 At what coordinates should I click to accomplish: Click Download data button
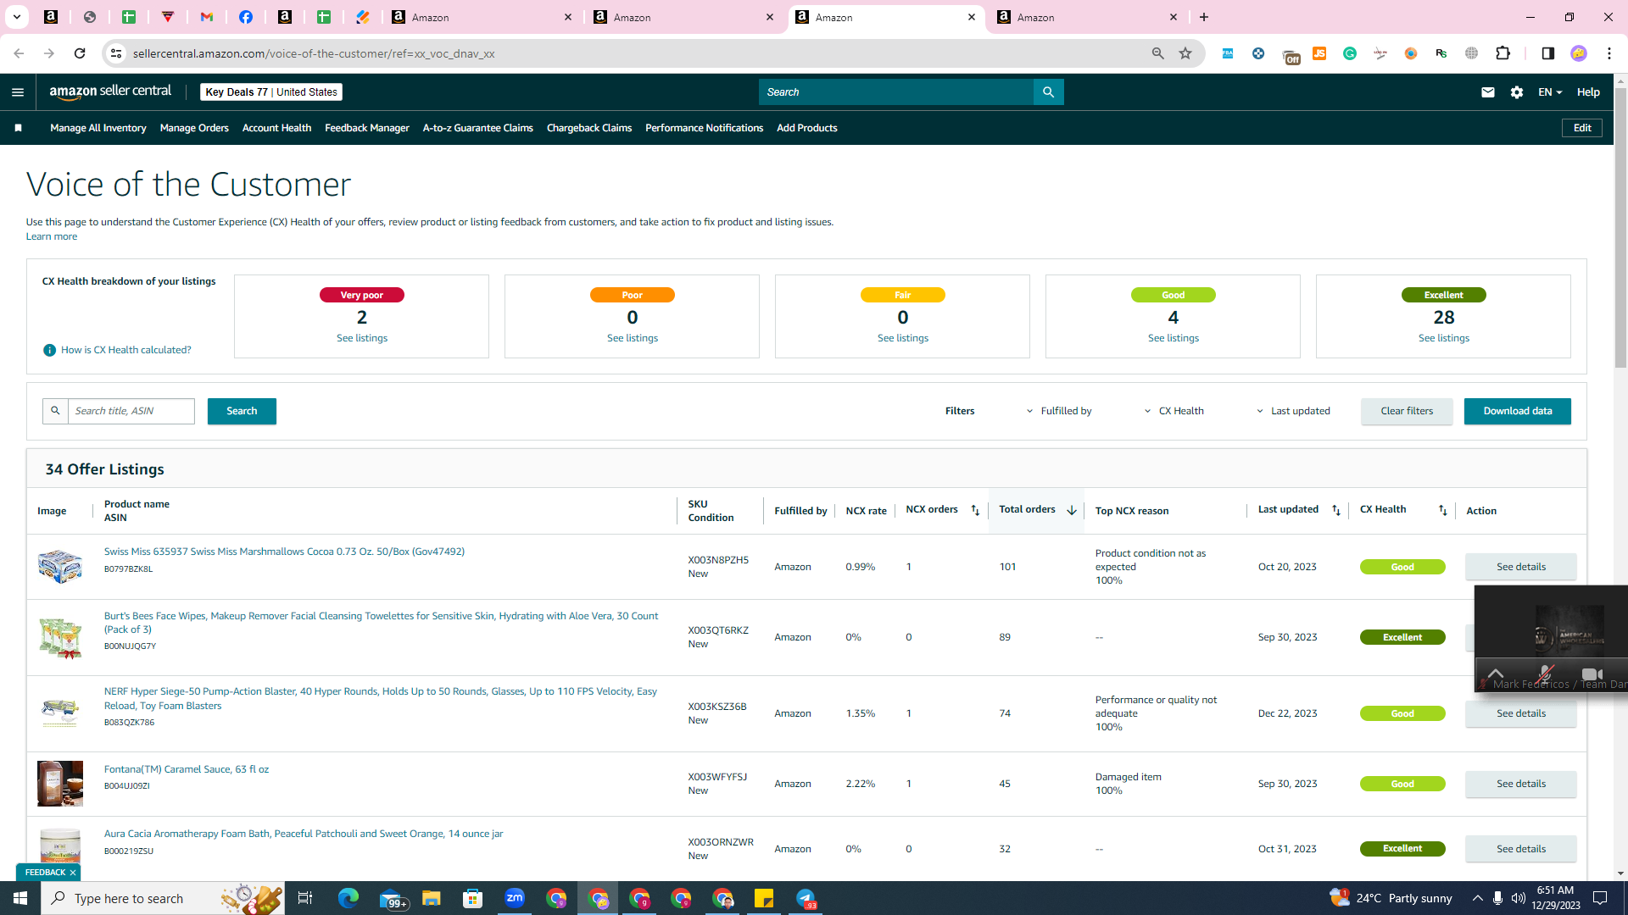click(1518, 411)
